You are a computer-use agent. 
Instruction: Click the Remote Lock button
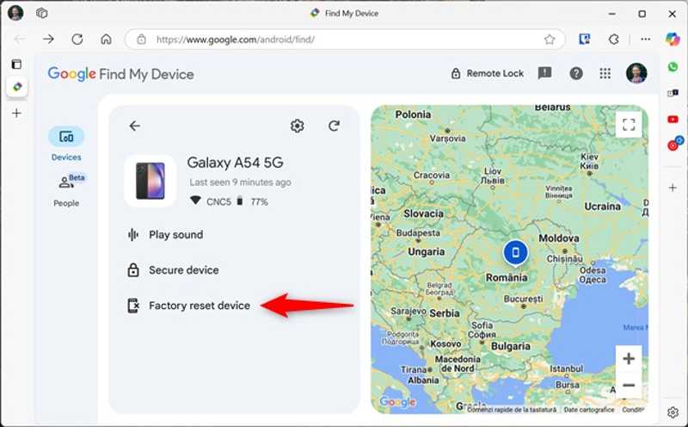[487, 73]
